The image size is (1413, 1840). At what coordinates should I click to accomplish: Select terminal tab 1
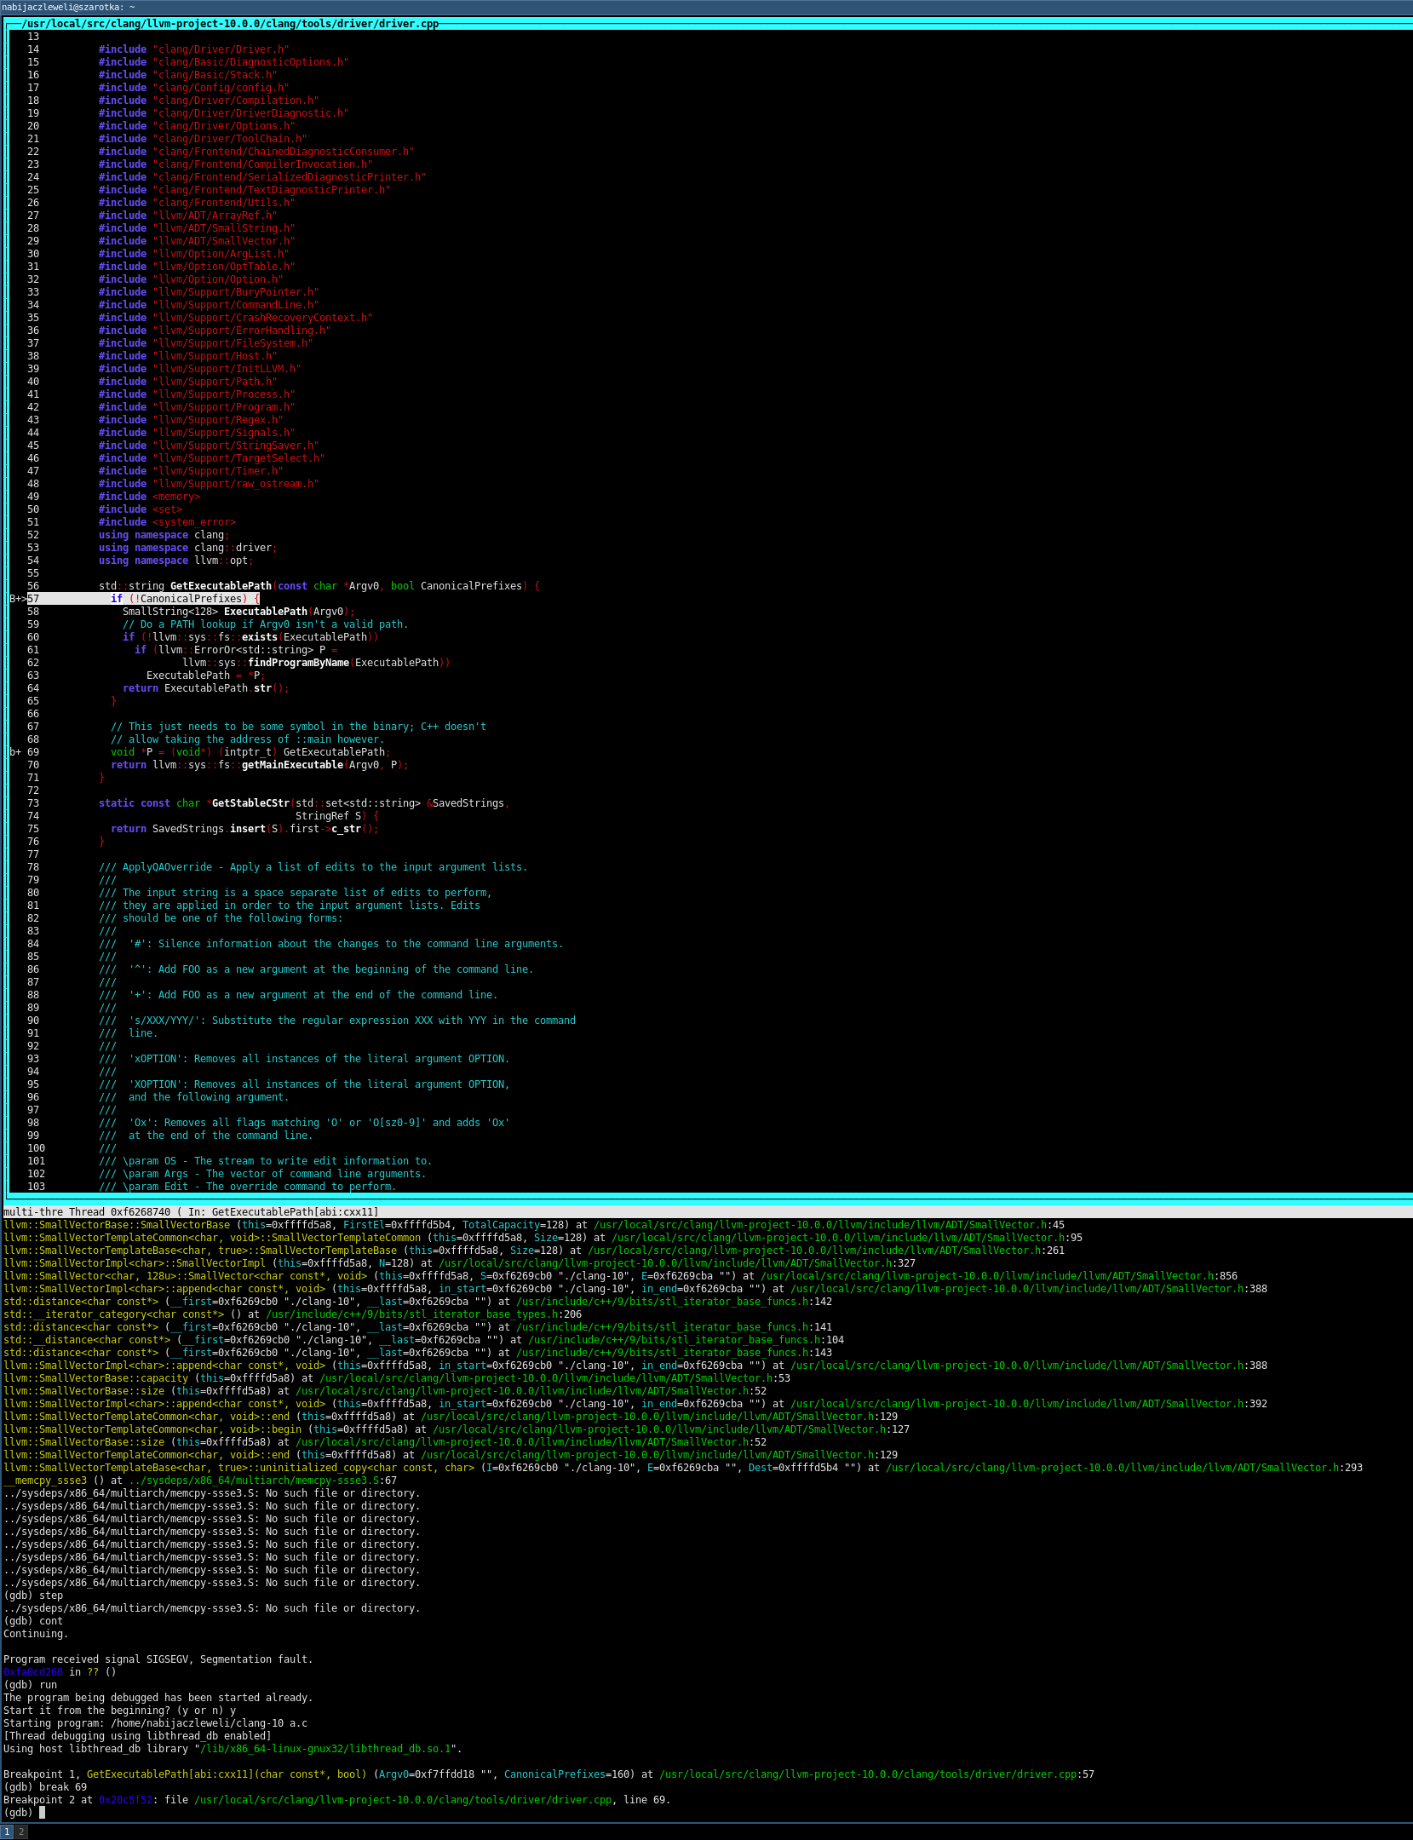point(7,1831)
